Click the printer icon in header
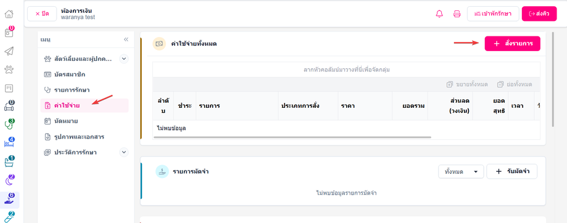The width and height of the screenshot is (567, 223). (x=457, y=14)
